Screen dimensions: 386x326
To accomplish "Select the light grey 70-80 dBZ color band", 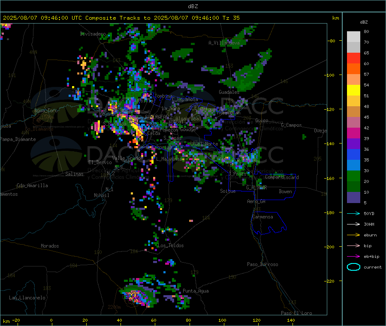I will click(353, 37).
